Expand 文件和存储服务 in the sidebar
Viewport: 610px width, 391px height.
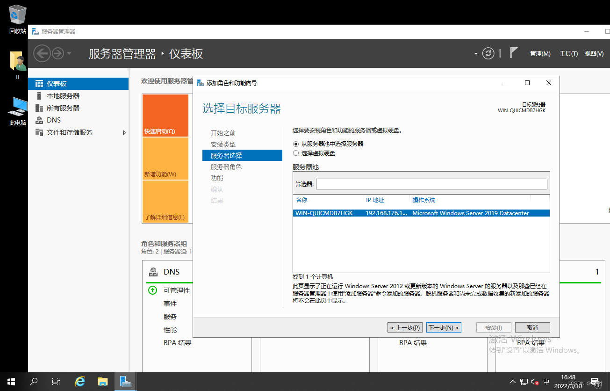pos(124,132)
